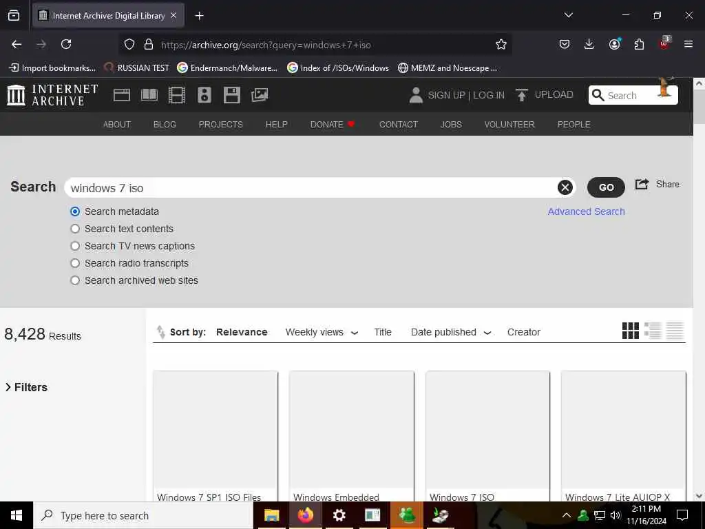Open the PEOPLE nav item

(574, 124)
